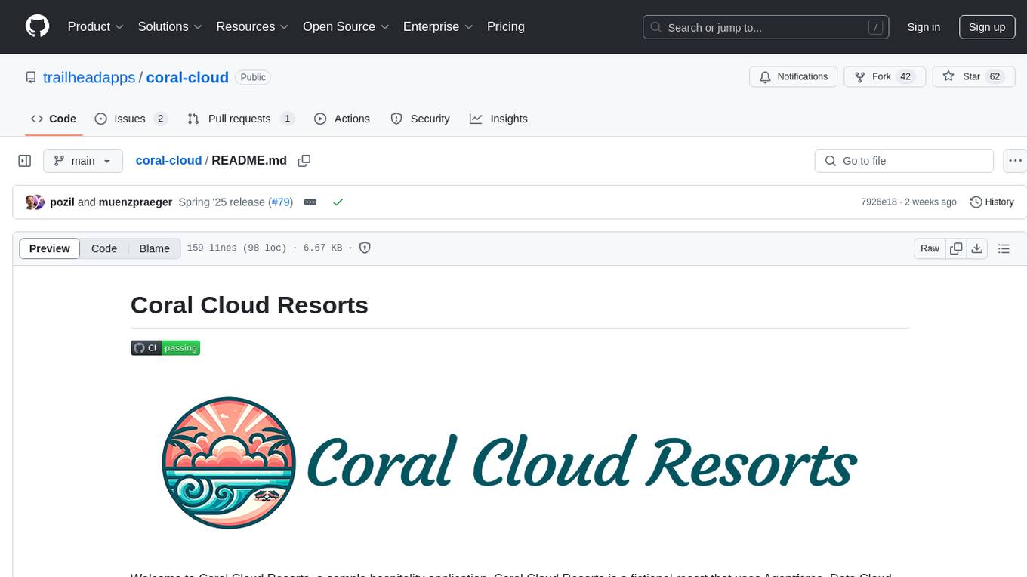Screen dimensions: 1027x577
Task: Focus the Go to file field
Action: (904, 161)
